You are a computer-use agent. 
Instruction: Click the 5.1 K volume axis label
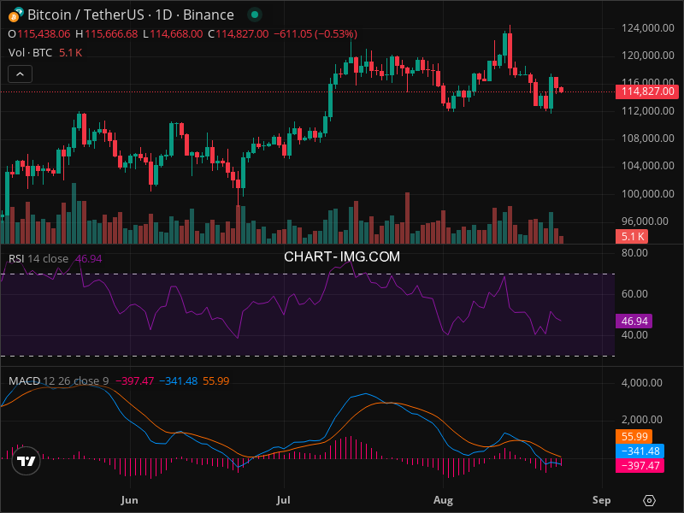point(633,236)
